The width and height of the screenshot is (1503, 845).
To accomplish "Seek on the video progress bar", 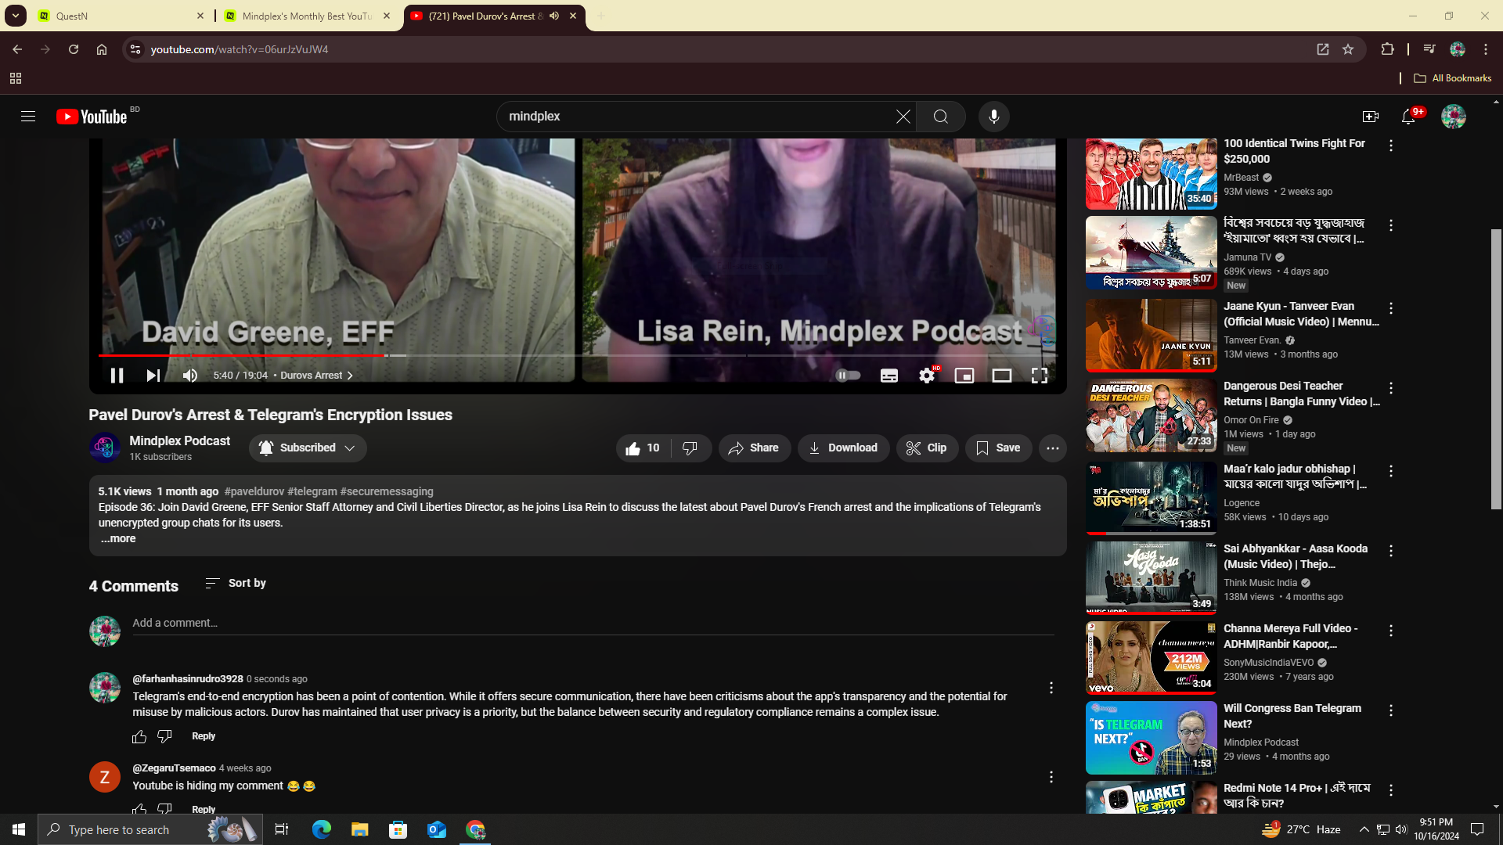I will click(578, 355).
